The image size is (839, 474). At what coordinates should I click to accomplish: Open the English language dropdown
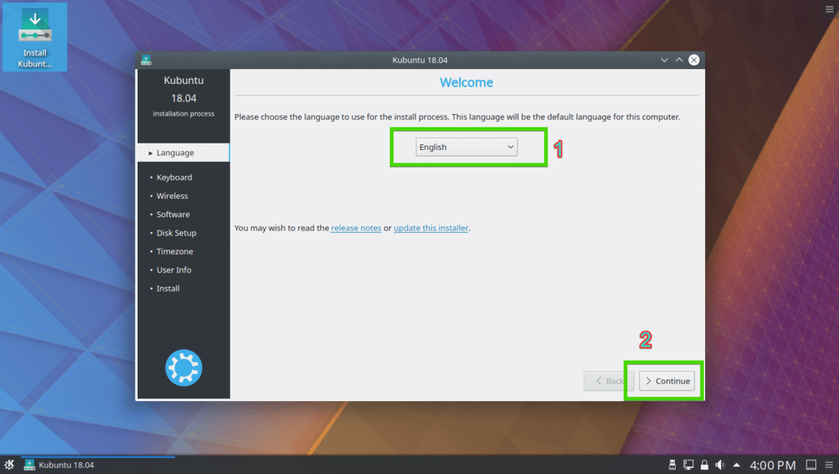(466, 147)
